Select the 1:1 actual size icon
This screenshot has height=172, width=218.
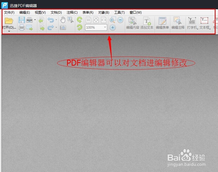point(88,20)
